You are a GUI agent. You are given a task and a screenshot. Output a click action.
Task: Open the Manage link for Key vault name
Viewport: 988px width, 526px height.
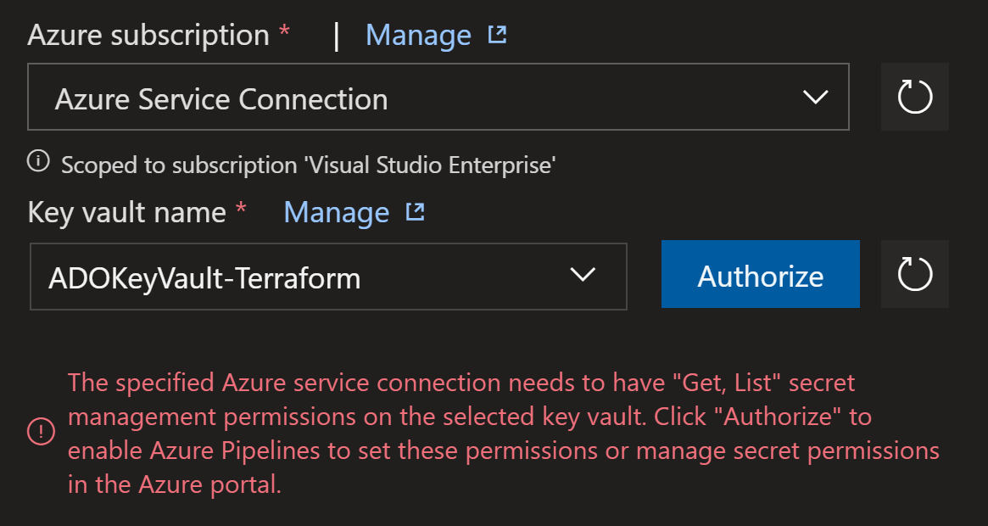coord(336,212)
